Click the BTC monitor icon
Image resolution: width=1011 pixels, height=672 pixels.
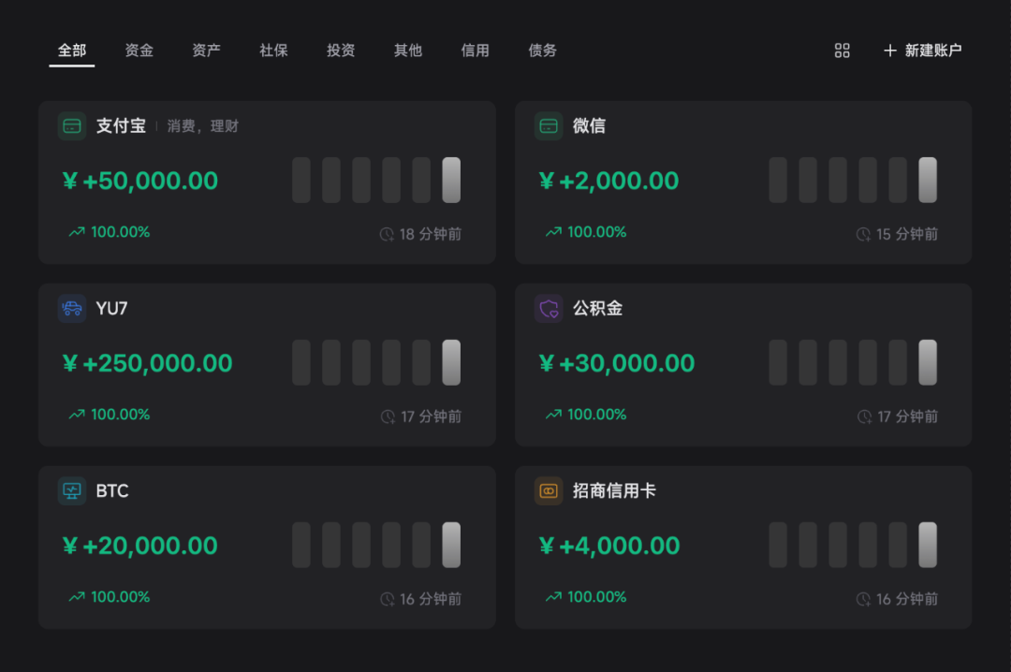click(x=72, y=490)
